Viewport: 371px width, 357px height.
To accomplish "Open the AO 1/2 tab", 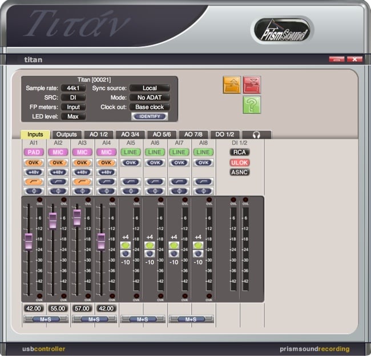I will [99, 135].
